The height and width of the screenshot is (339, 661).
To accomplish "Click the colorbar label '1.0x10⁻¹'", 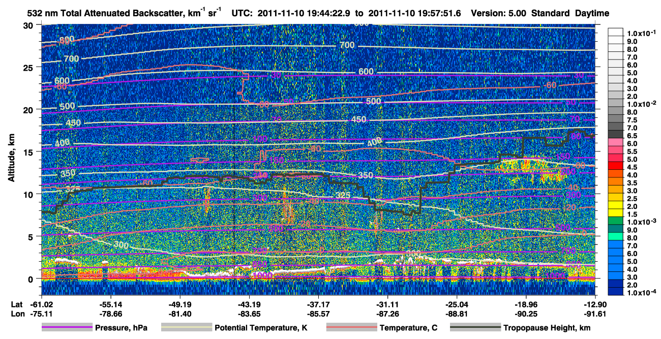I will point(641,33).
